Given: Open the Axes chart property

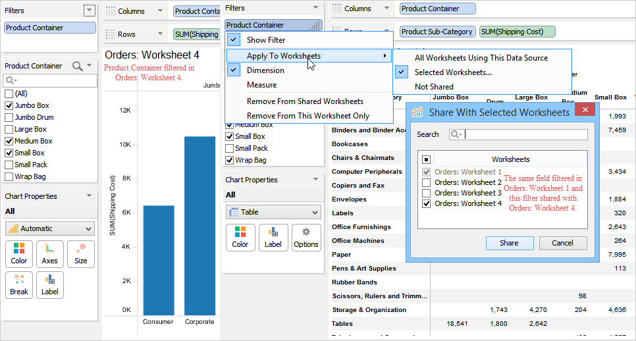Looking at the screenshot, I should [49, 254].
